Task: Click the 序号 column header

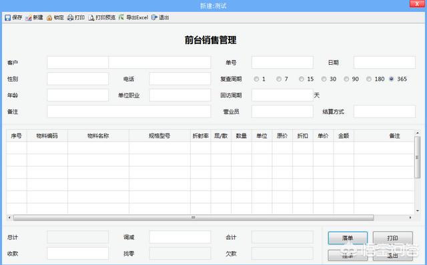Action: coord(17,136)
